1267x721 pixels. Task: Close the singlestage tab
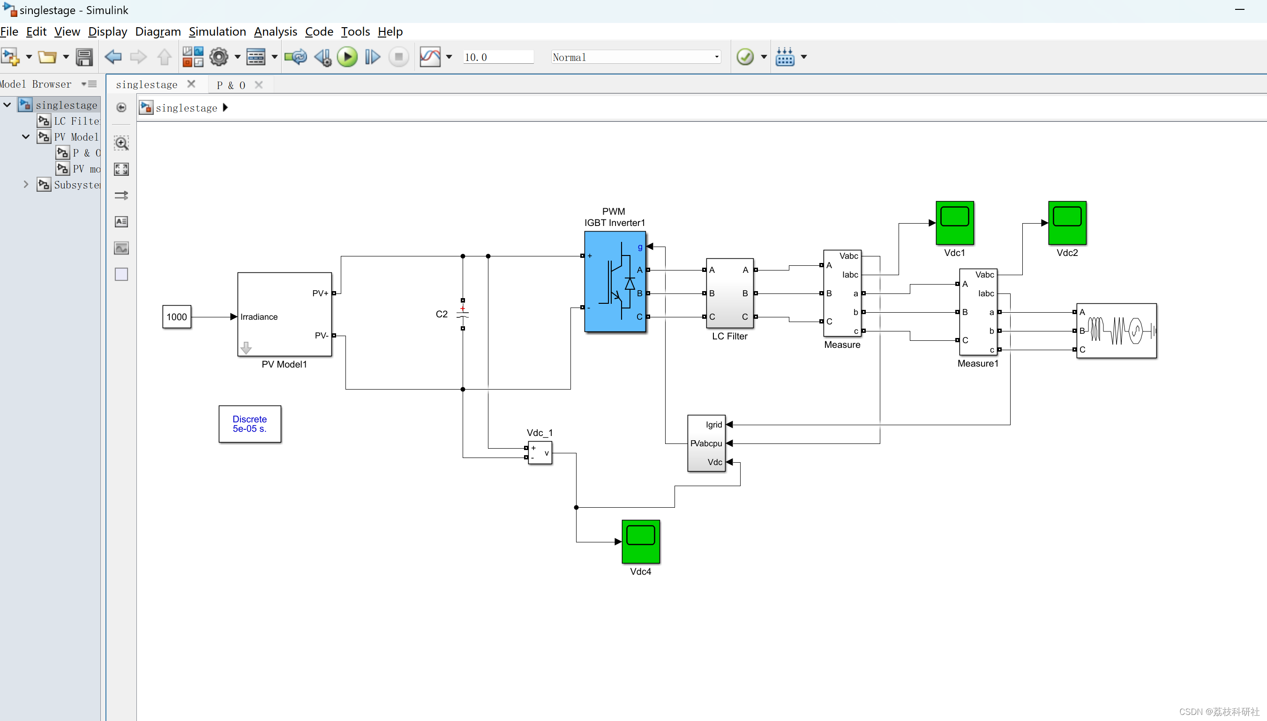pos(191,84)
